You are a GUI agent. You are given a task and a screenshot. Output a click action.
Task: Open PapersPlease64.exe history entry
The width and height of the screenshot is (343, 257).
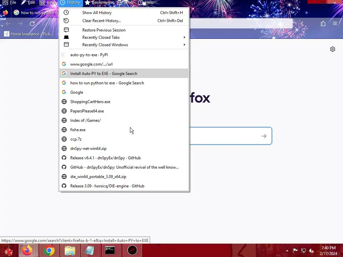click(124, 111)
